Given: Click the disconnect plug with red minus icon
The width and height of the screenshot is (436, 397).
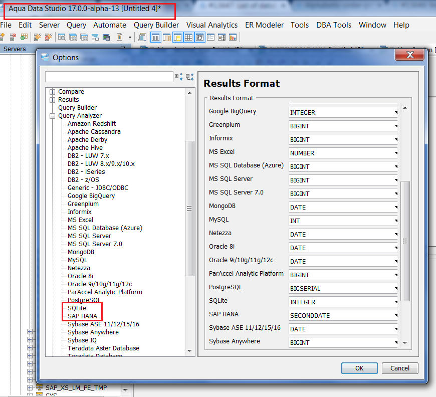Looking at the screenshot, I should 49,37.
